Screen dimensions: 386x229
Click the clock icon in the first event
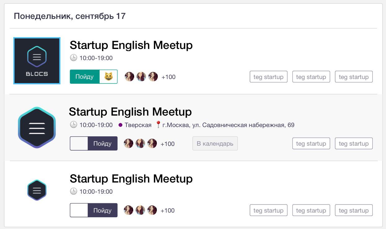(73, 58)
